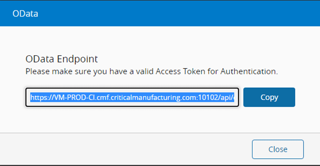Click the OData endpoint URL field
The height and width of the screenshot is (166, 320).
pos(132,98)
